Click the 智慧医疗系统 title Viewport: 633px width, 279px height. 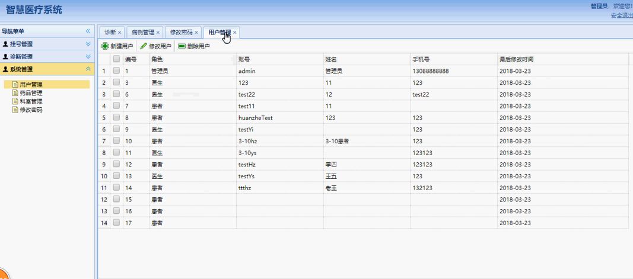pyautogui.click(x=34, y=10)
